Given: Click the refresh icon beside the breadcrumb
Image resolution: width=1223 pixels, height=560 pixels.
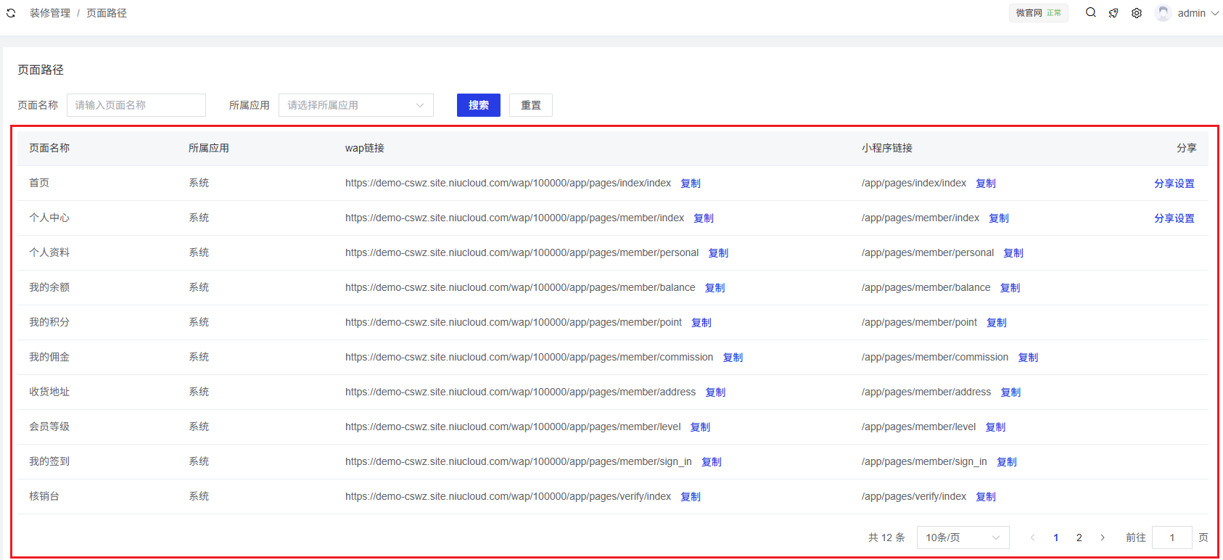Looking at the screenshot, I should coord(11,13).
